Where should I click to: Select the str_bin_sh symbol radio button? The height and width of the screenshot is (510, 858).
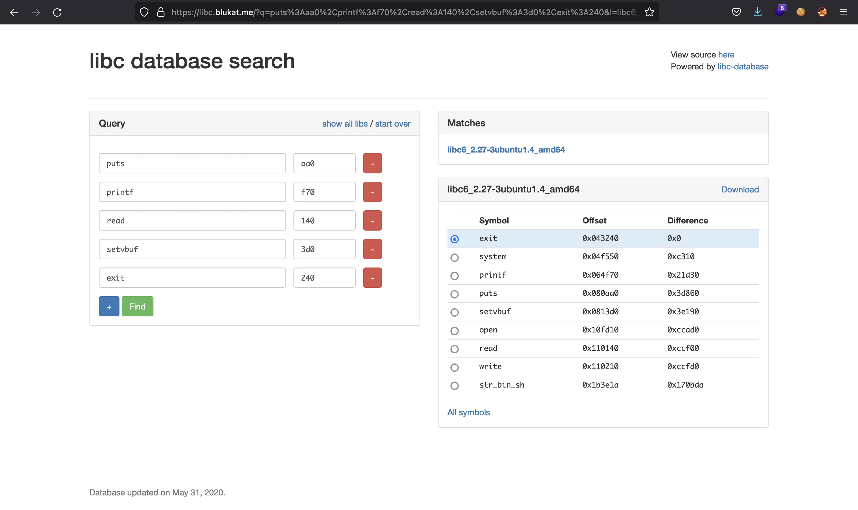point(455,385)
